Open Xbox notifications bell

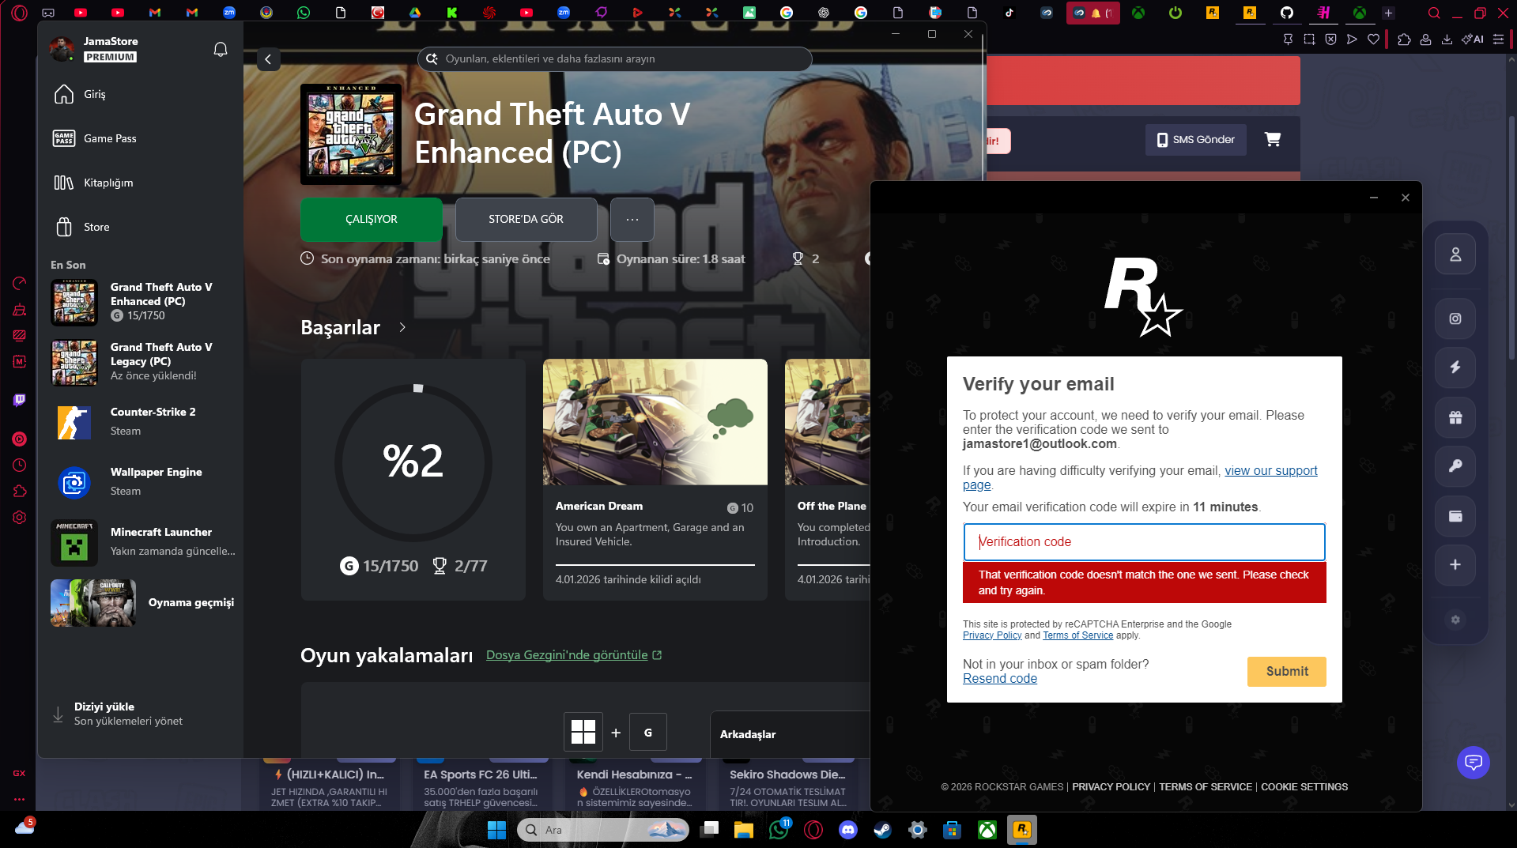click(221, 50)
